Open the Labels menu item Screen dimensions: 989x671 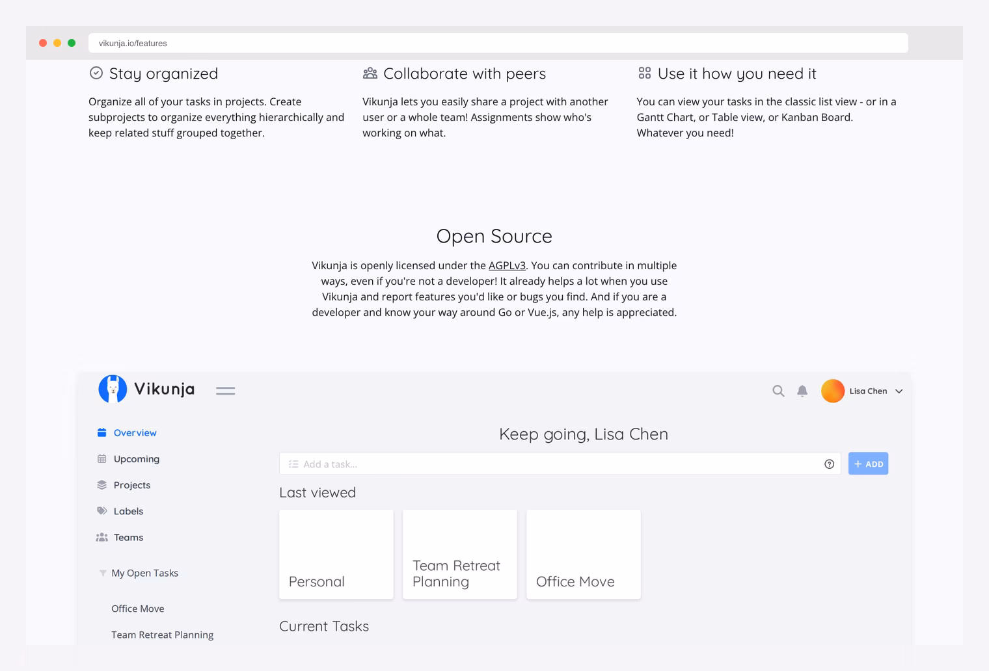pyautogui.click(x=129, y=511)
